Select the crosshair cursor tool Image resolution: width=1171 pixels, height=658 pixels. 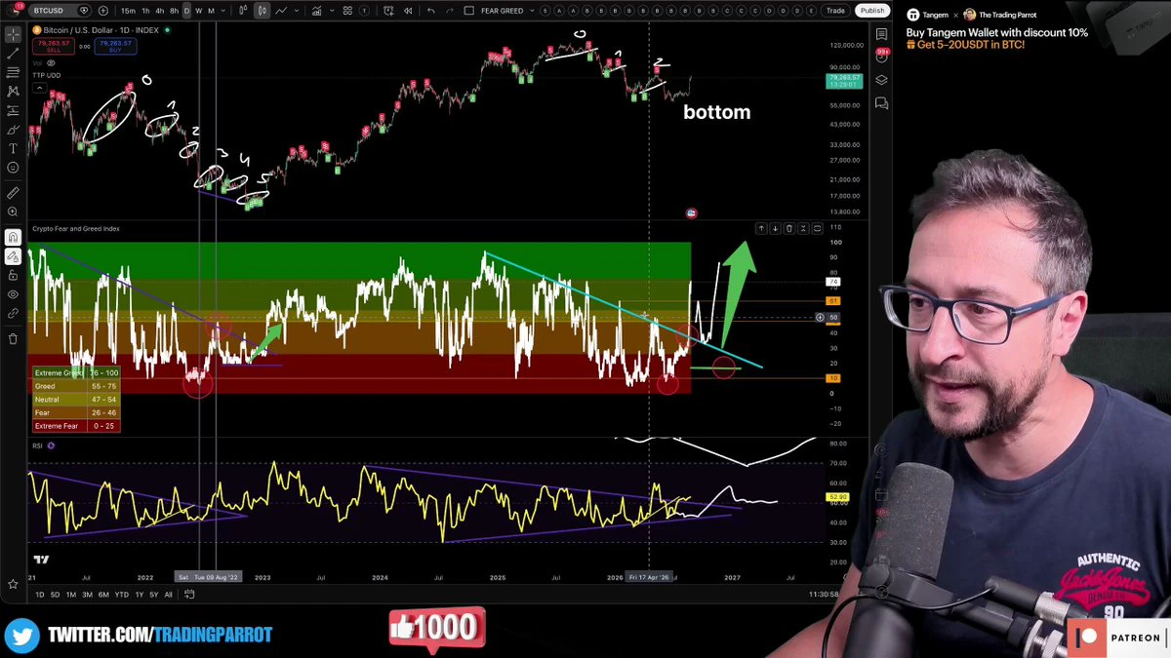(13, 34)
